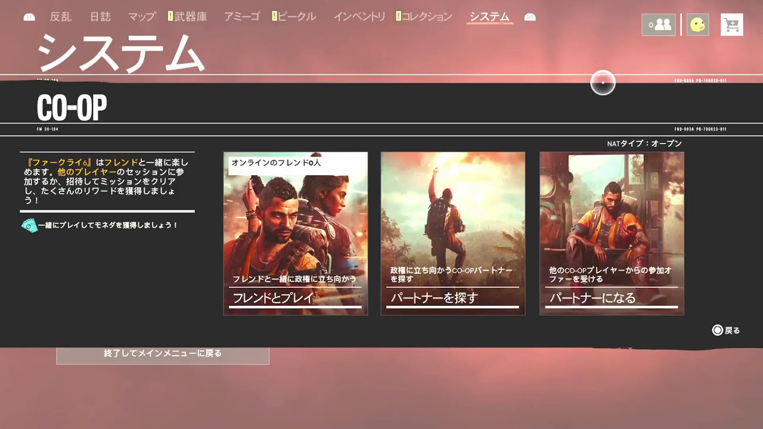The image size is (763, 429).
Task: Click the フレンドと一緒に政権に立ち向かう caption
Action: 294,279
